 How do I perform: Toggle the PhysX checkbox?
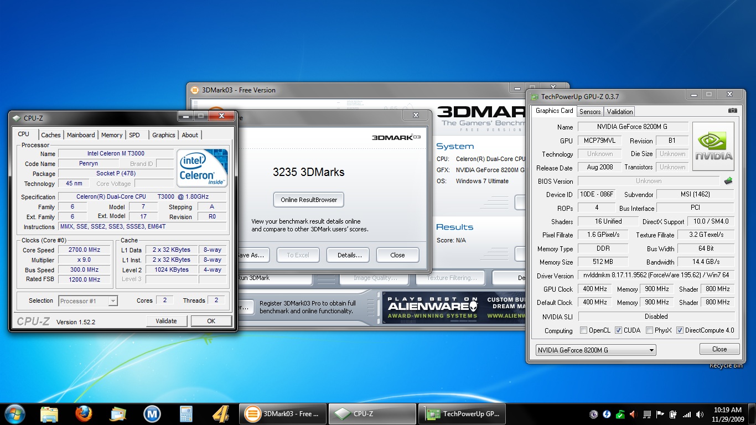pyautogui.click(x=649, y=330)
